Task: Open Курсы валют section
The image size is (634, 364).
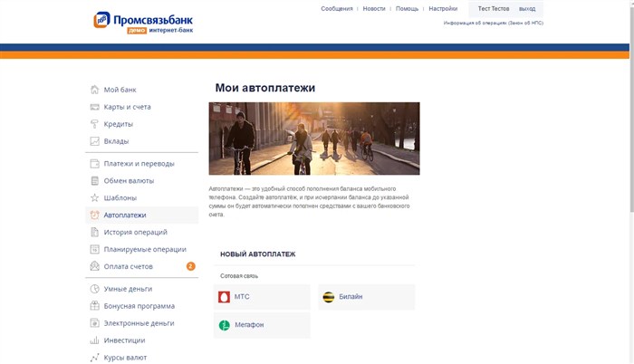Action: [x=125, y=358]
